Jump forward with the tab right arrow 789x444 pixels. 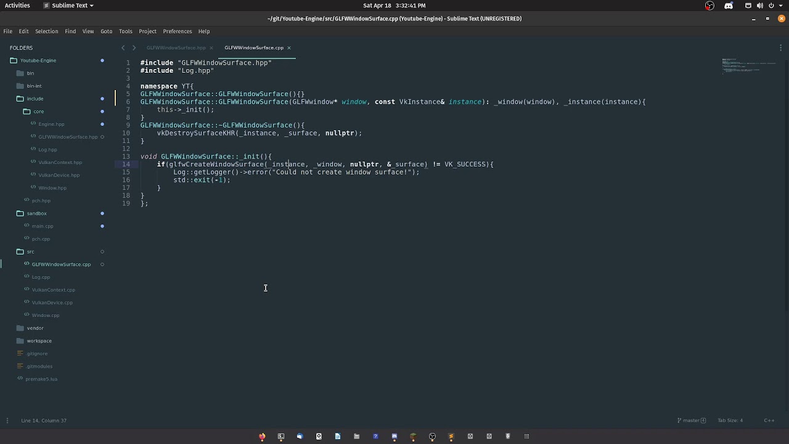click(x=134, y=47)
